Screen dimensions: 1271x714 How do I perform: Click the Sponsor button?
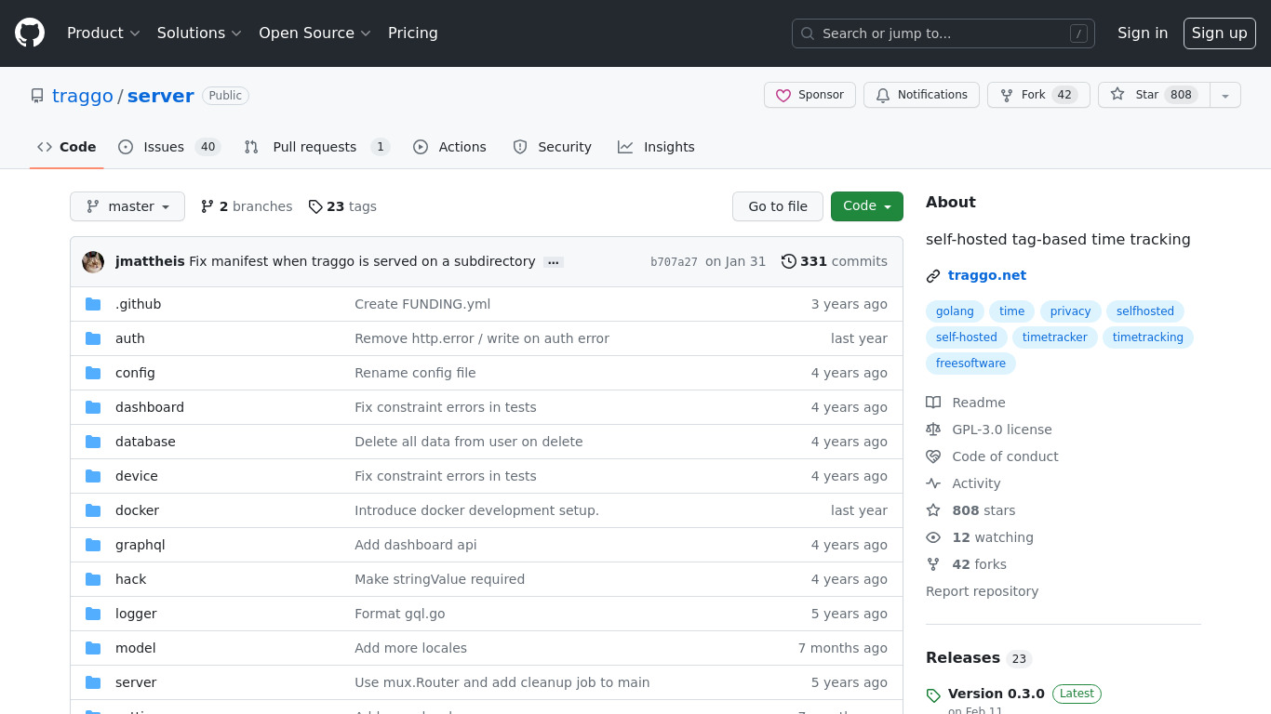(x=809, y=95)
